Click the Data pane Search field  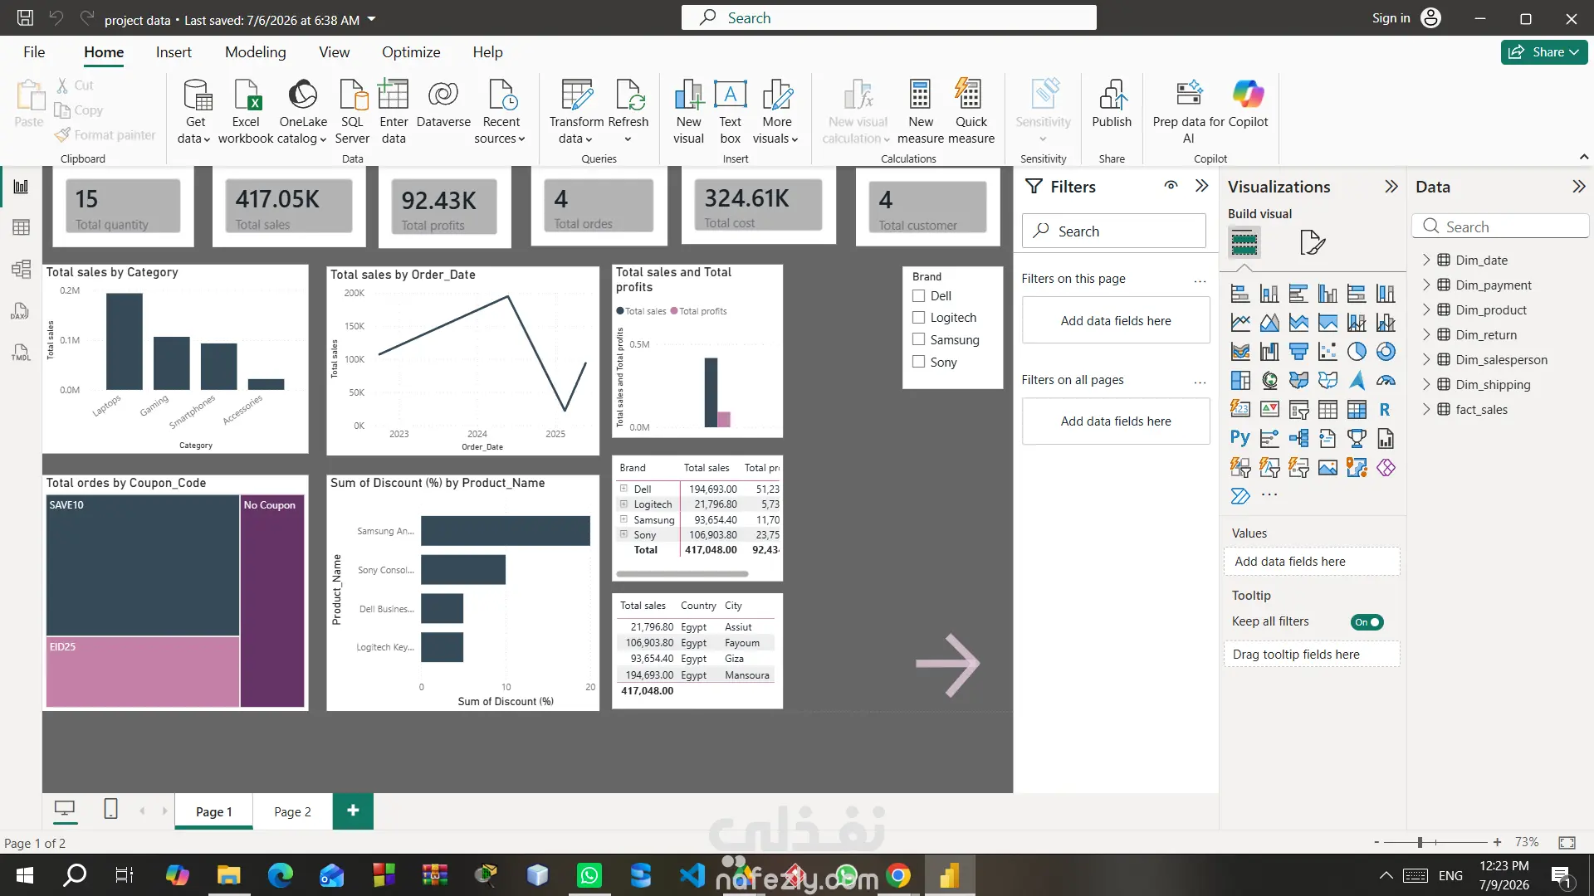click(1500, 226)
